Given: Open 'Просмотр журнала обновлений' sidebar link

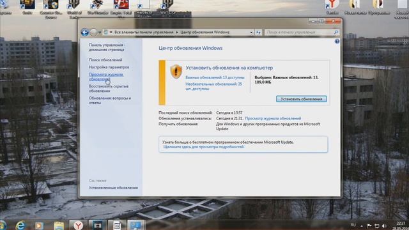Looking at the screenshot, I should [x=106, y=77].
